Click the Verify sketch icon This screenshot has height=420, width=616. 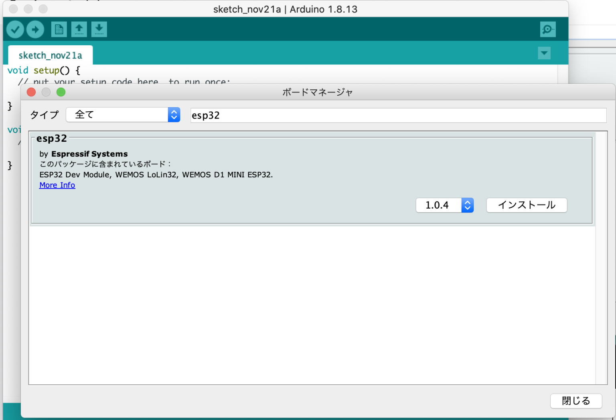[15, 29]
